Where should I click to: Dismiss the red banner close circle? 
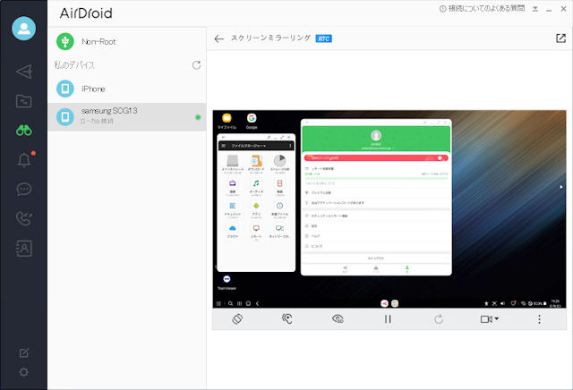[x=440, y=157]
